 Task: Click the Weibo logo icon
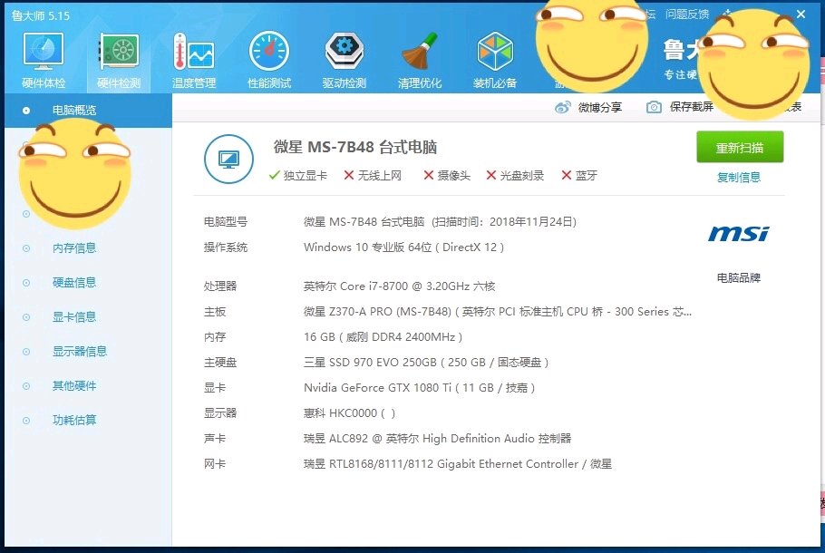[562, 107]
